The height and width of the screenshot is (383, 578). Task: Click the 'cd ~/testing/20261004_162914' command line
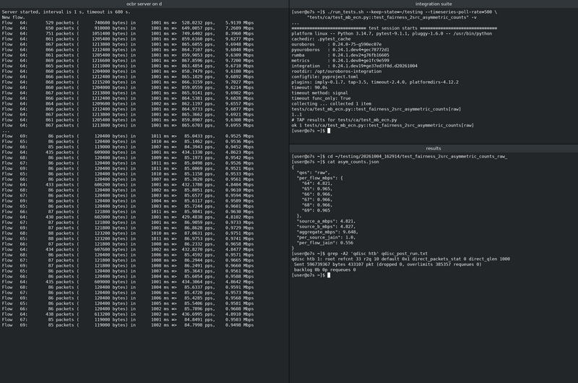click(400, 156)
